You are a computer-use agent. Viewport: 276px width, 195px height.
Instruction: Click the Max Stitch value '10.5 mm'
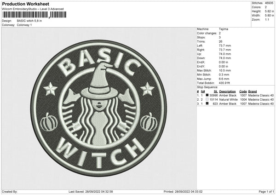pos(225,70)
